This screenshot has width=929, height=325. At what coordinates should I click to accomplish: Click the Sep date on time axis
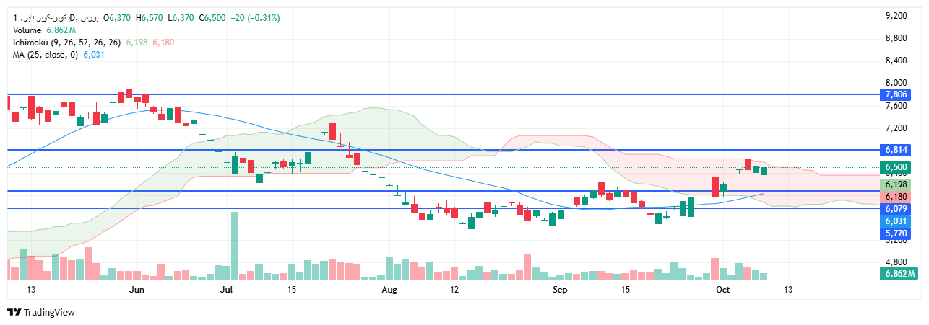559,290
